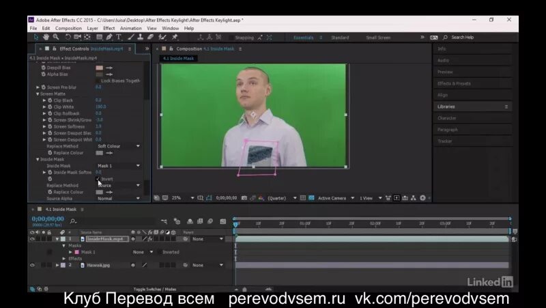This screenshot has width=546, height=308.
Task: Open the Effect menu
Action: pos(109,28)
